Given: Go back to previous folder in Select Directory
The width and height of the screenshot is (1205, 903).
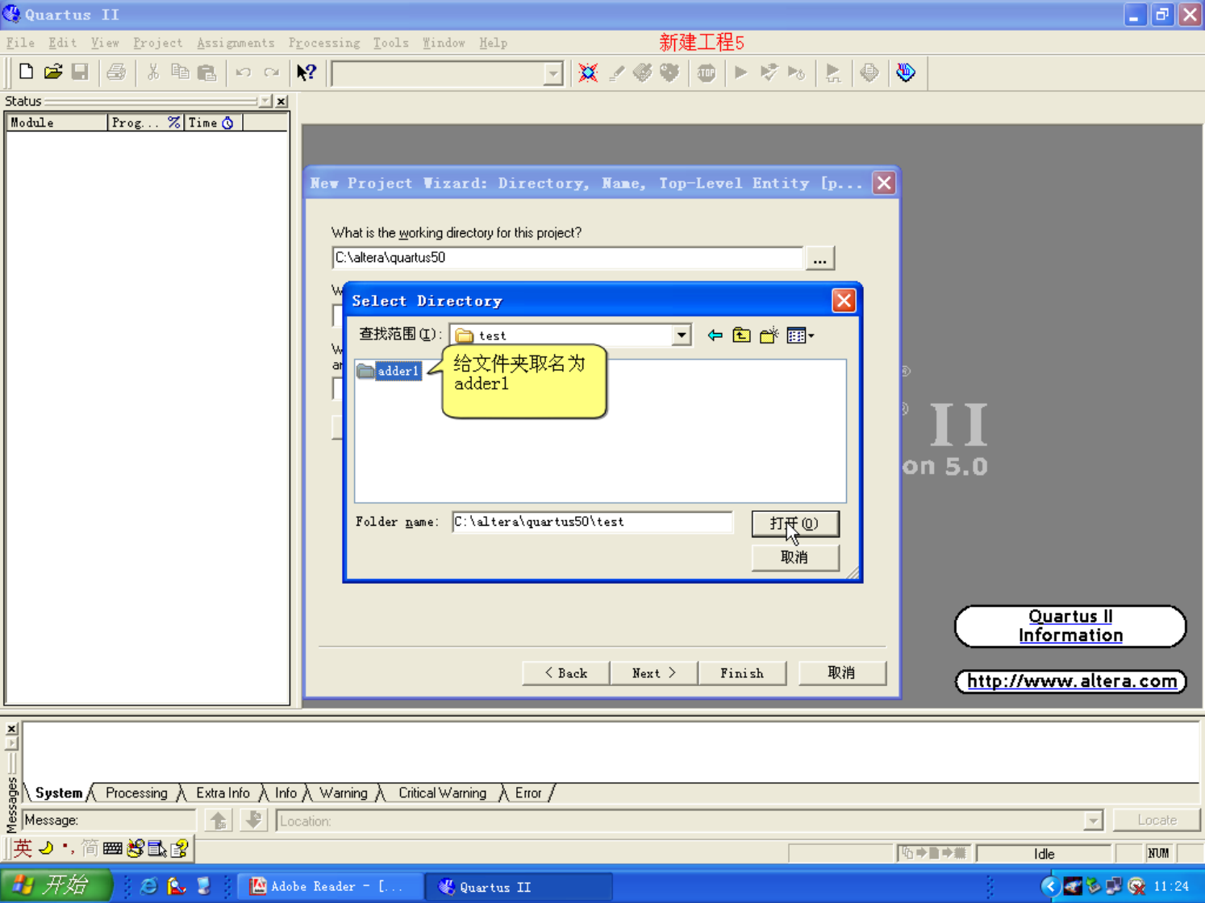Looking at the screenshot, I should [715, 335].
